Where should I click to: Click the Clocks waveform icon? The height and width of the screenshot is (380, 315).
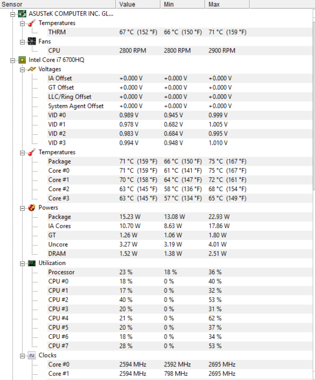(x=32, y=355)
